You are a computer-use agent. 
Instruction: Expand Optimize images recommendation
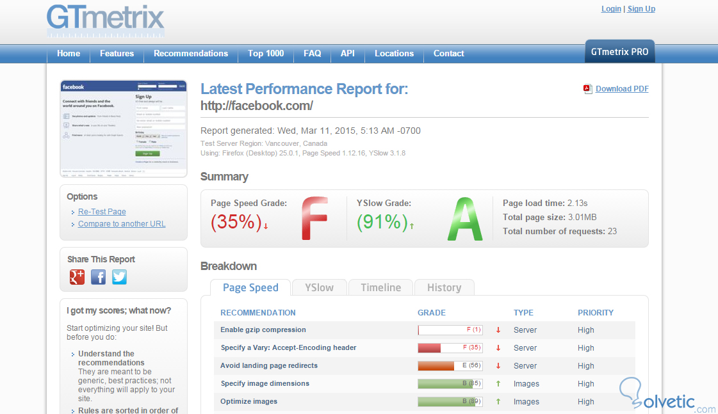pyautogui.click(x=249, y=401)
